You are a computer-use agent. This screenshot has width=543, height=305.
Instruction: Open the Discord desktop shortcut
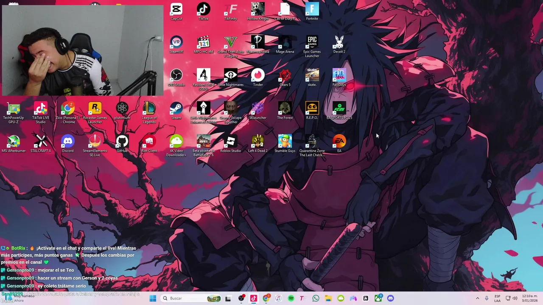(x=68, y=144)
